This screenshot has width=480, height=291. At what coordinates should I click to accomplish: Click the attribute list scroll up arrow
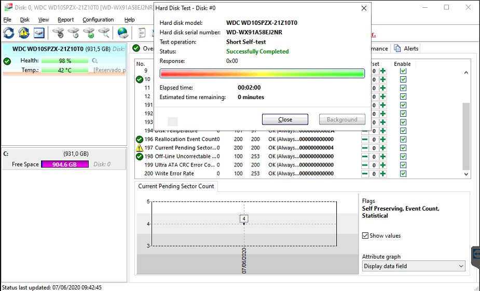coord(466,73)
